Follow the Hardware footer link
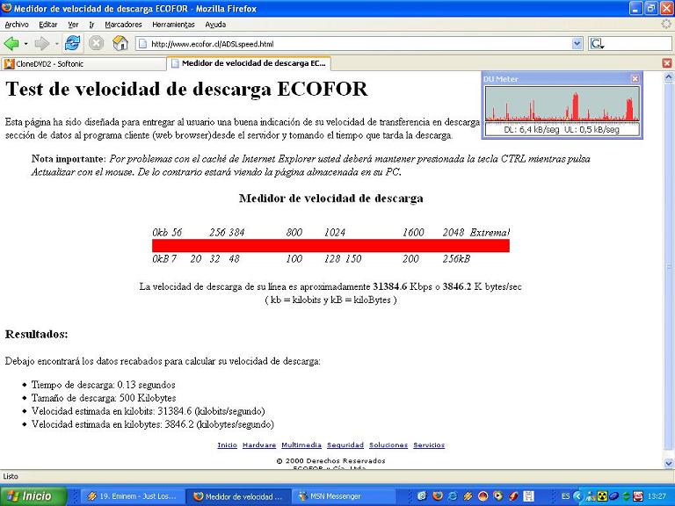Screen dimensions: 675x506 (x=259, y=445)
